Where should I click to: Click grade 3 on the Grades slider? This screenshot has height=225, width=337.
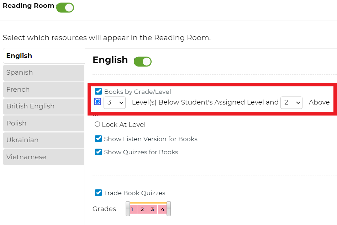click(x=152, y=209)
